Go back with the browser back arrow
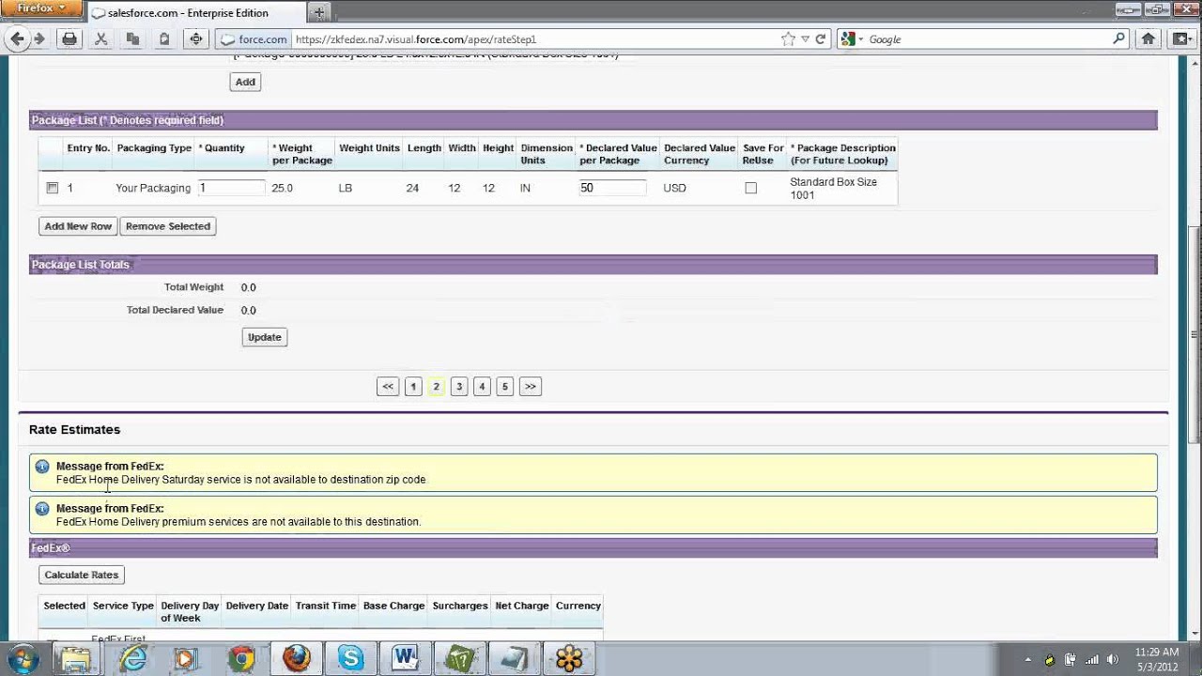1202x676 pixels. coord(16,39)
